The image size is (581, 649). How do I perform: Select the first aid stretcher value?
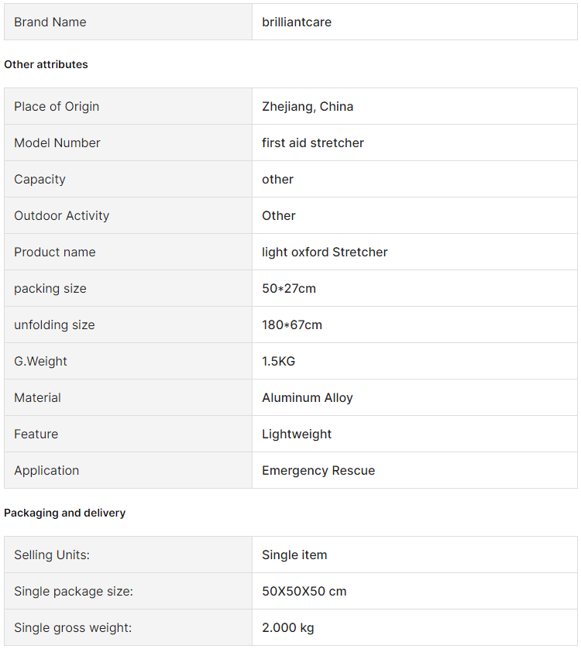(x=313, y=143)
